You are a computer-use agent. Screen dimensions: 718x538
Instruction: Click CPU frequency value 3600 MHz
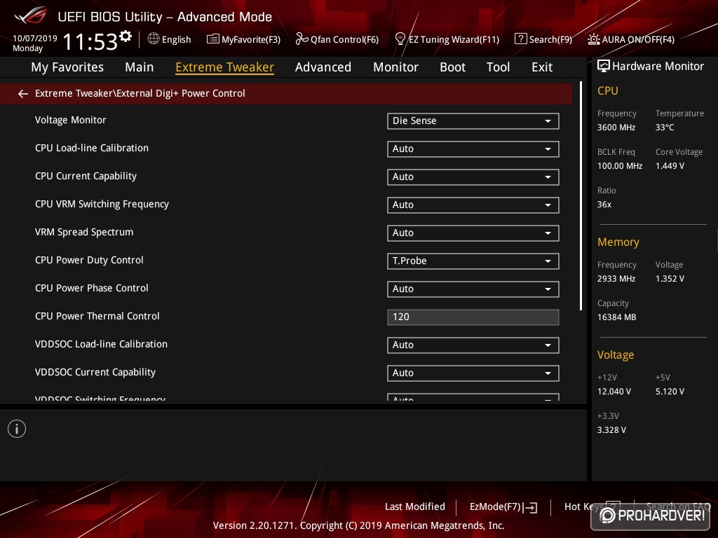616,127
